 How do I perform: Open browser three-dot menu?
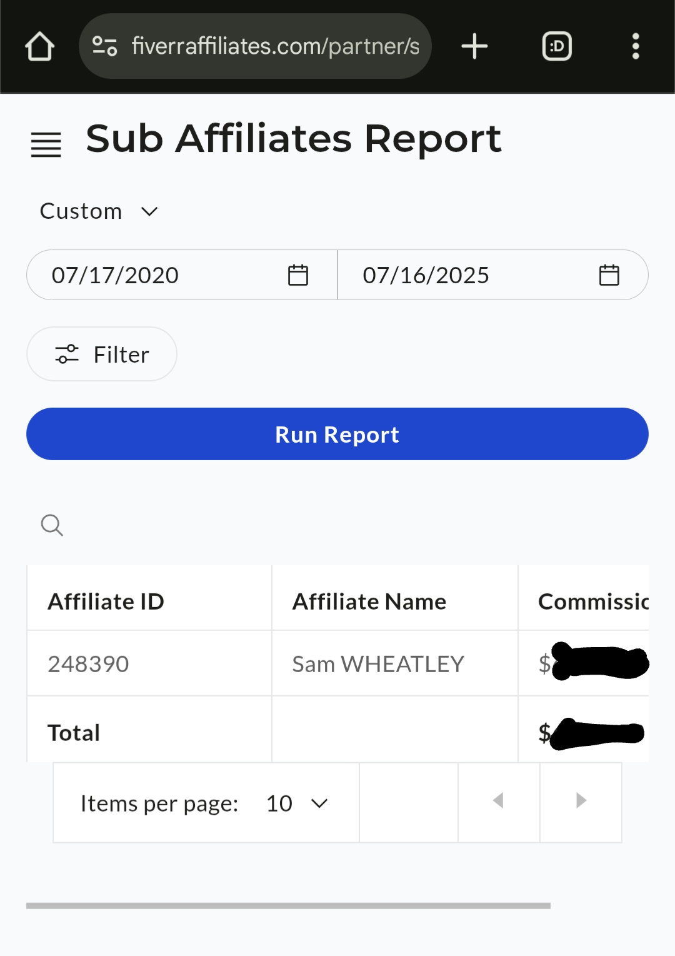click(636, 46)
